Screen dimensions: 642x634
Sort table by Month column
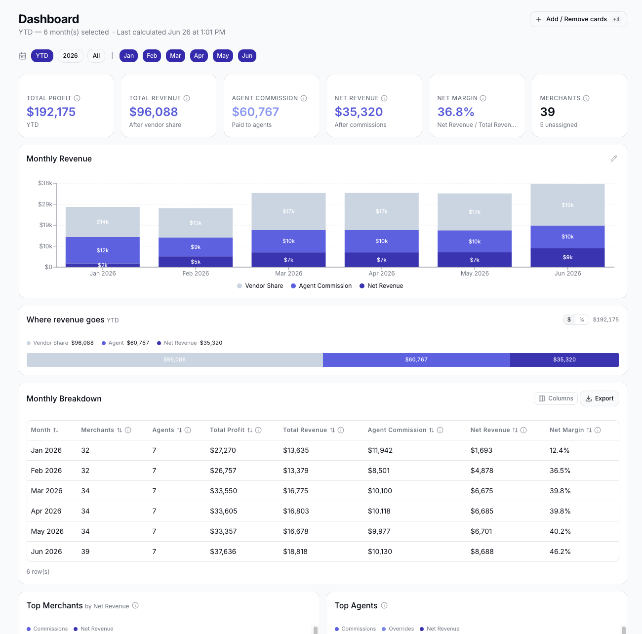56,430
